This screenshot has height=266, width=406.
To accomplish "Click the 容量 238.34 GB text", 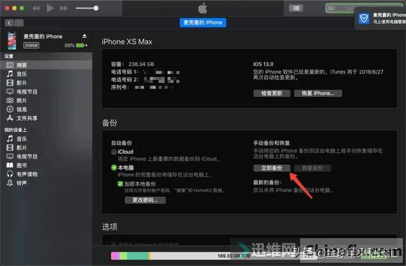I will pyautogui.click(x=133, y=64).
